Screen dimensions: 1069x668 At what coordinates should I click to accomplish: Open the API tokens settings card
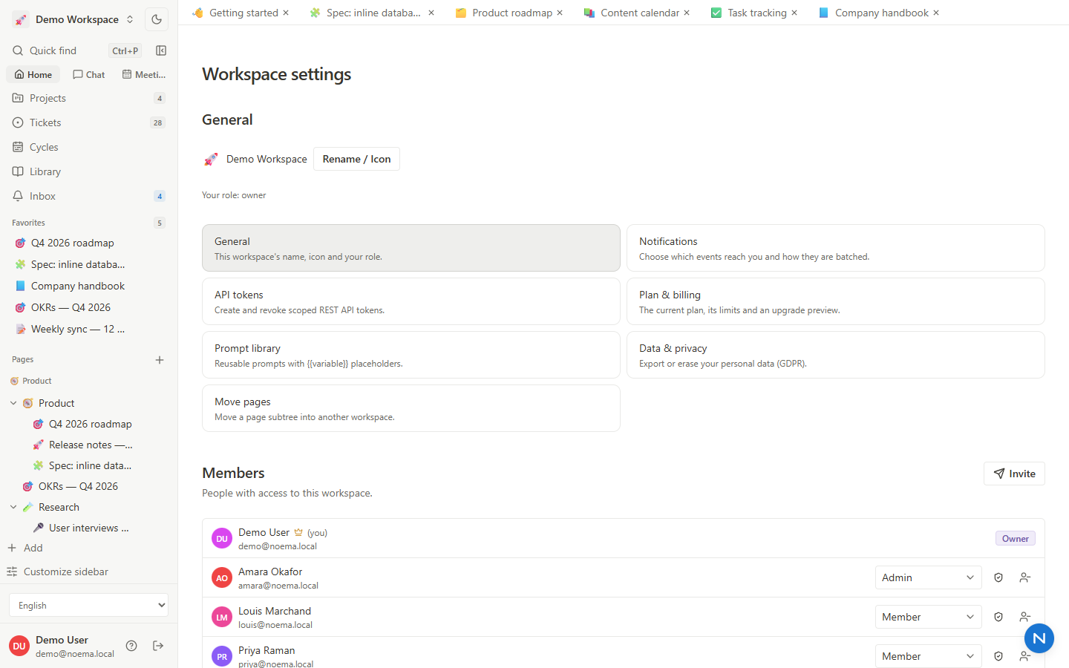(411, 301)
